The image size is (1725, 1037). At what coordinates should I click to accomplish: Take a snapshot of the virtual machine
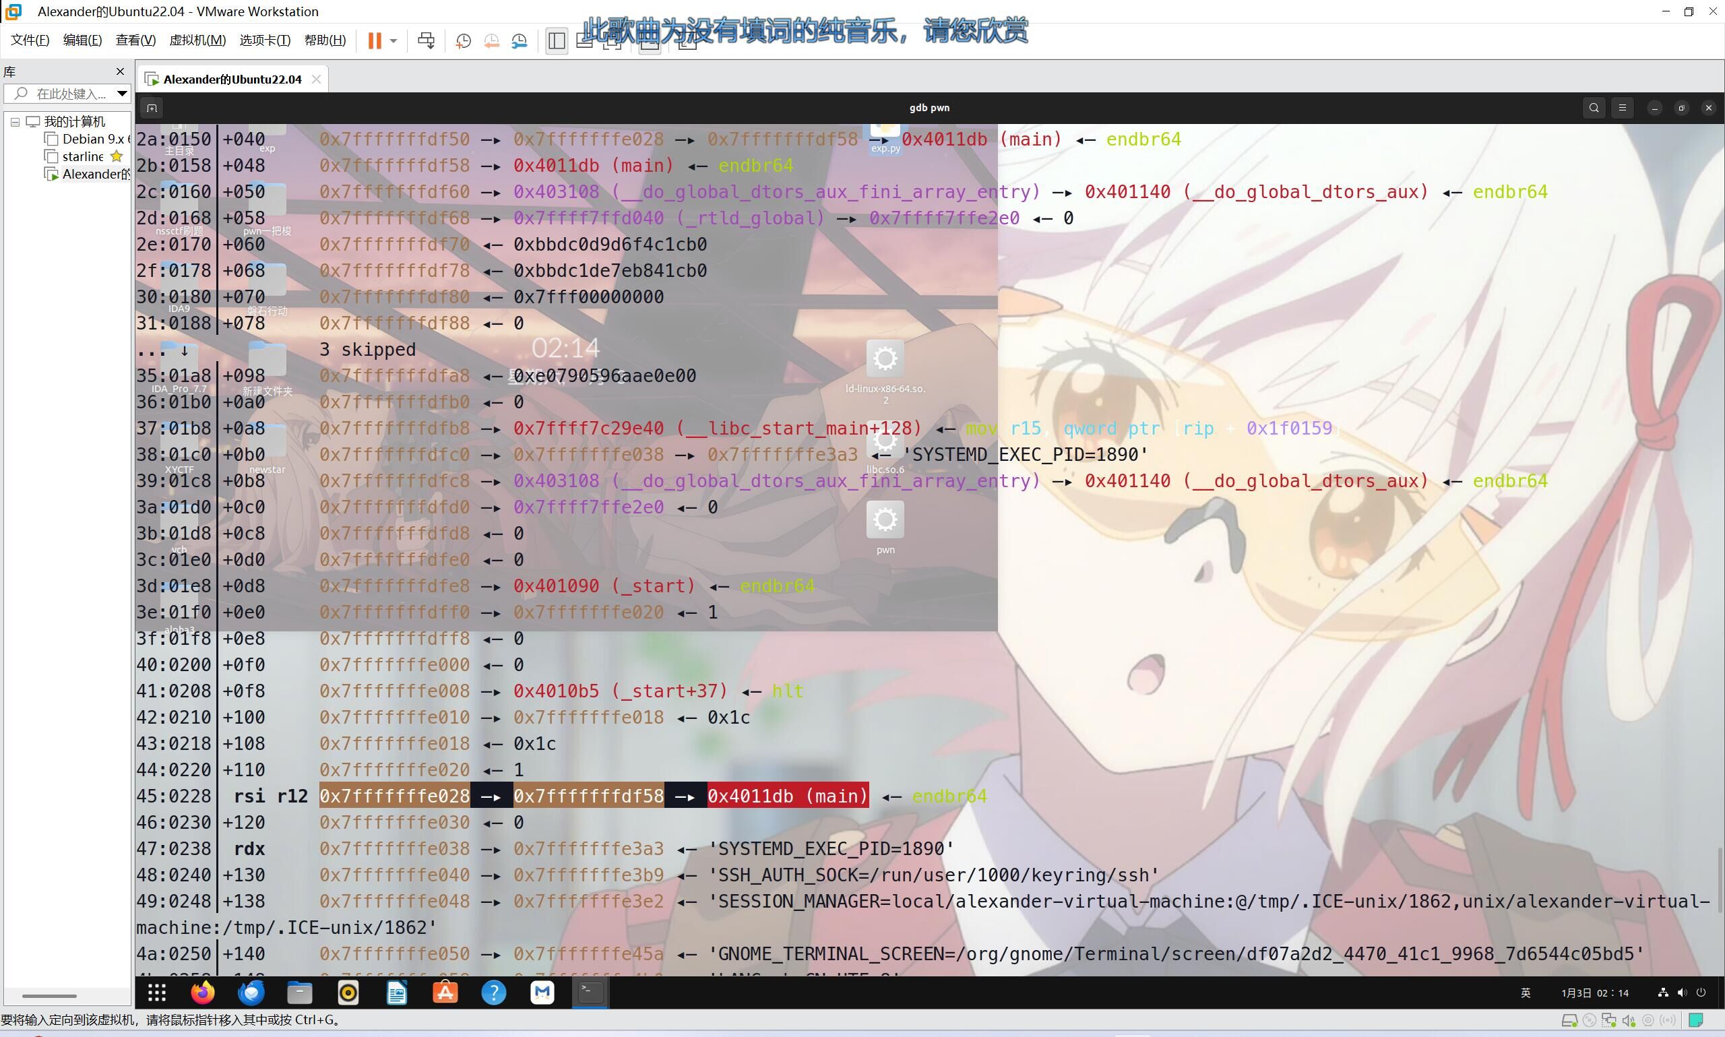[x=463, y=40]
